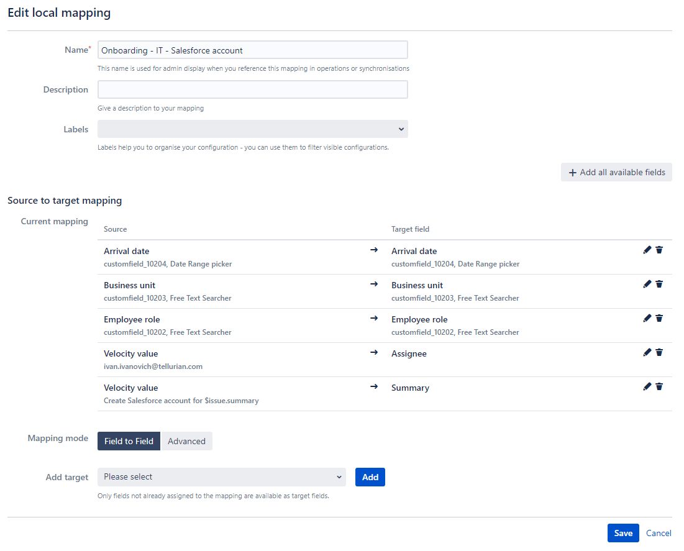Click Add to append the selected target field

pyautogui.click(x=370, y=476)
